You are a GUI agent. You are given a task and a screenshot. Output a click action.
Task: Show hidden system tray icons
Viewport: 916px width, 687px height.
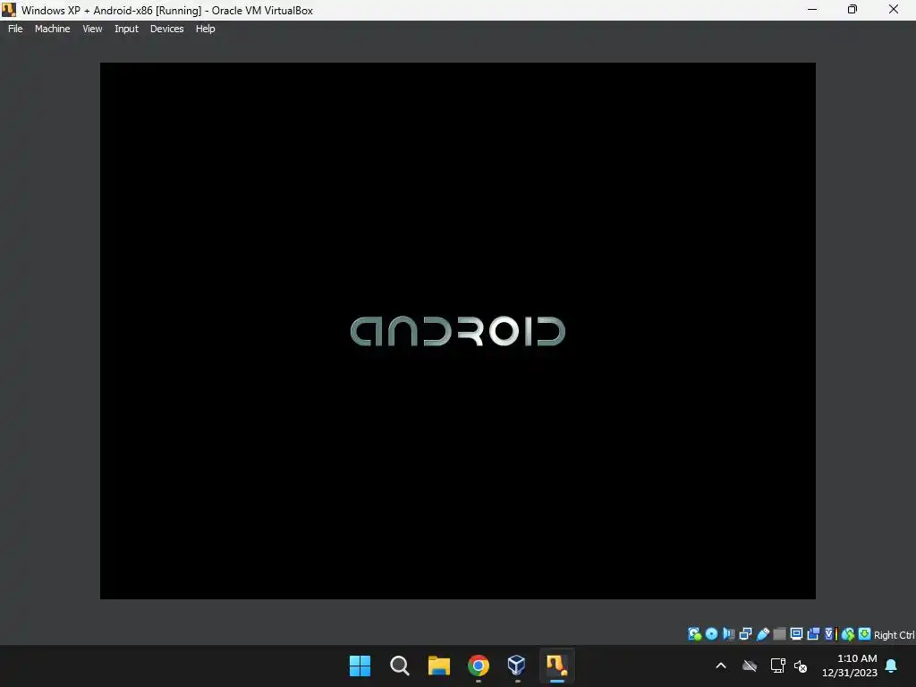(721, 666)
